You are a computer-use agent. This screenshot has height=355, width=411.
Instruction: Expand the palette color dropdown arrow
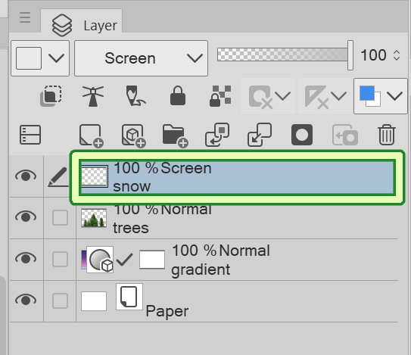click(x=56, y=58)
